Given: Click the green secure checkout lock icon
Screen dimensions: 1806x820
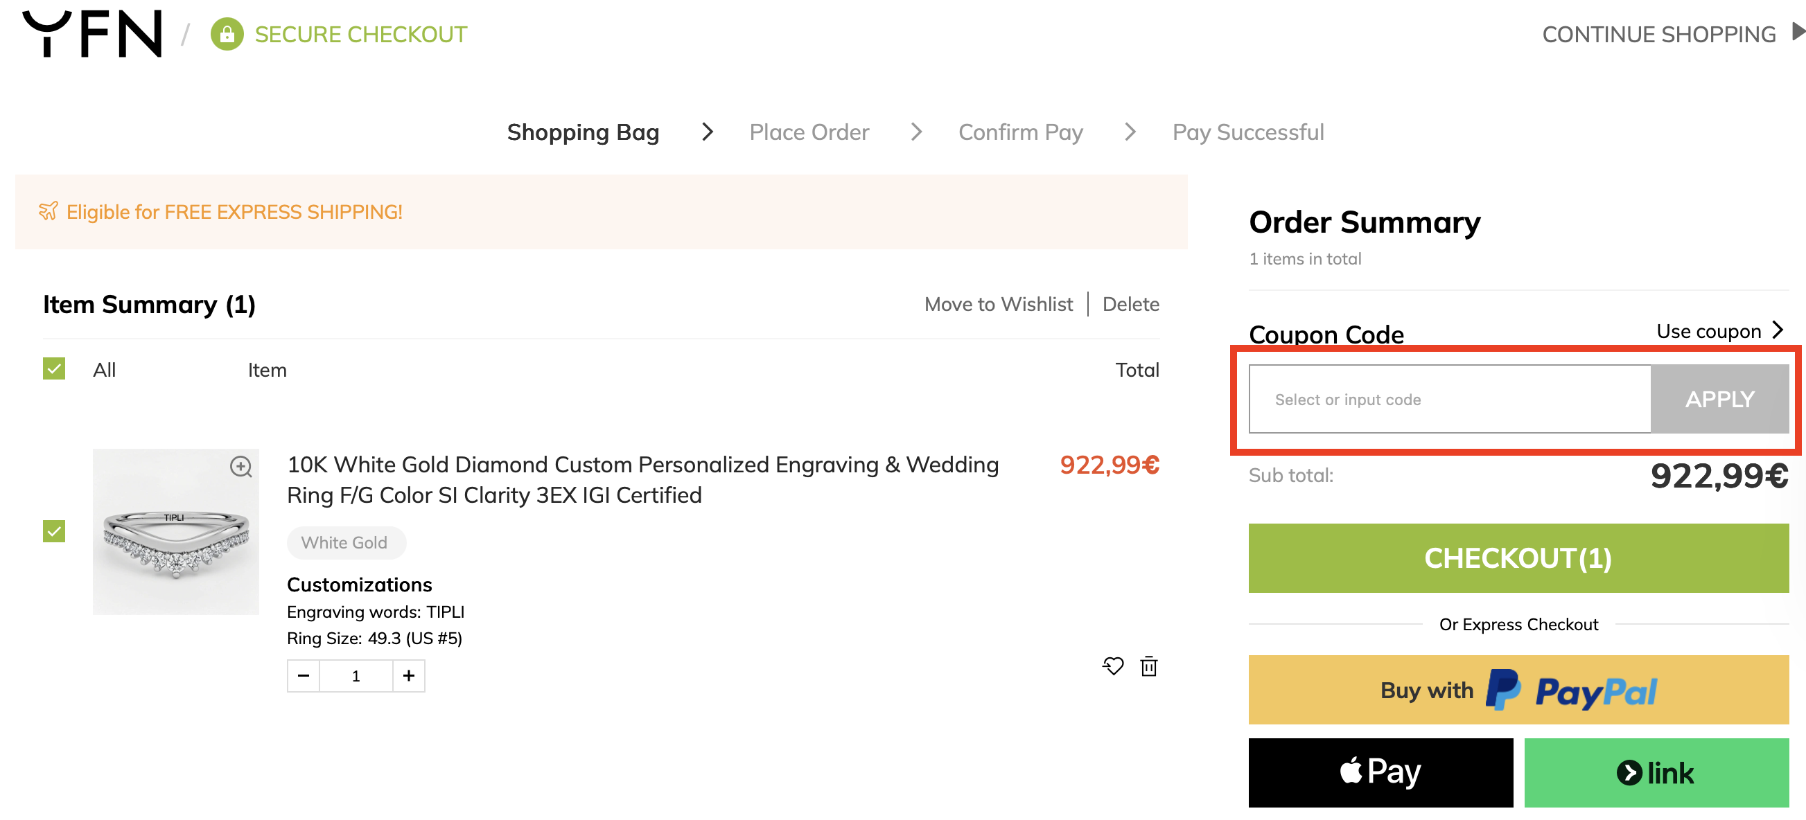Looking at the screenshot, I should (227, 34).
